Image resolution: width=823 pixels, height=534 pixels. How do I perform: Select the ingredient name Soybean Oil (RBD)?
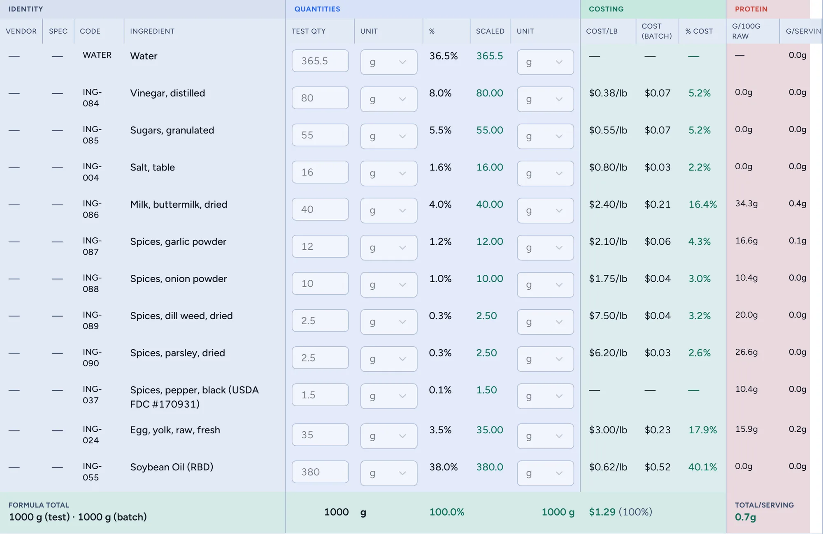coord(172,467)
